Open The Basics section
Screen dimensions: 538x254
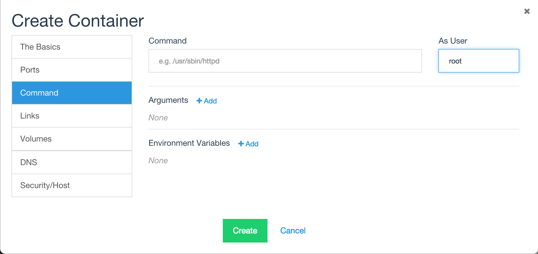pos(72,47)
